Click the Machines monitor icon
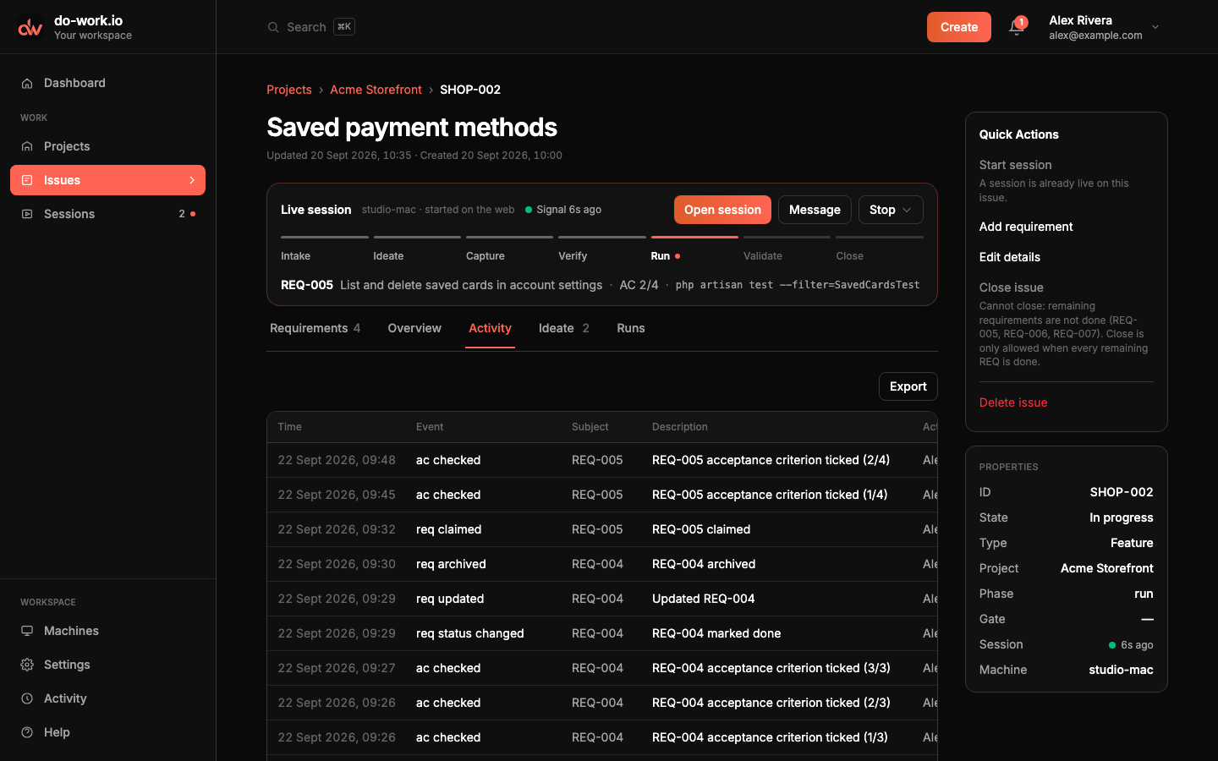 (27, 631)
